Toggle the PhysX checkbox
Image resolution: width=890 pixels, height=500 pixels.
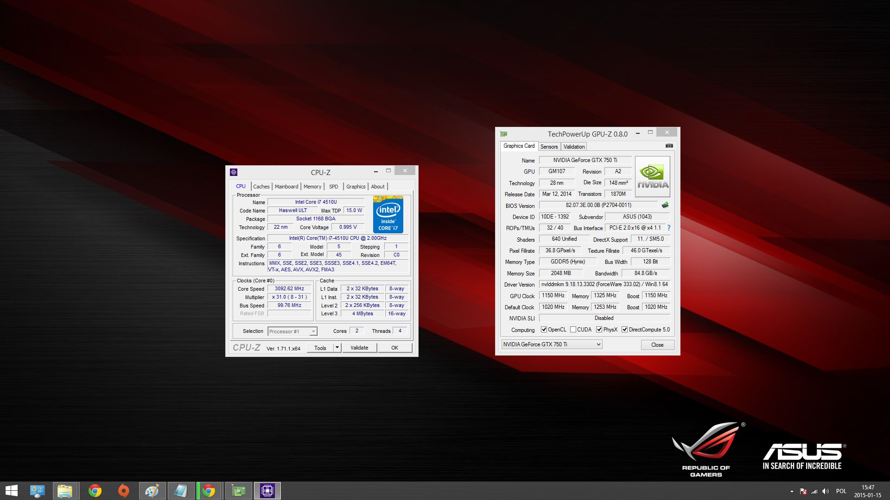click(599, 330)
